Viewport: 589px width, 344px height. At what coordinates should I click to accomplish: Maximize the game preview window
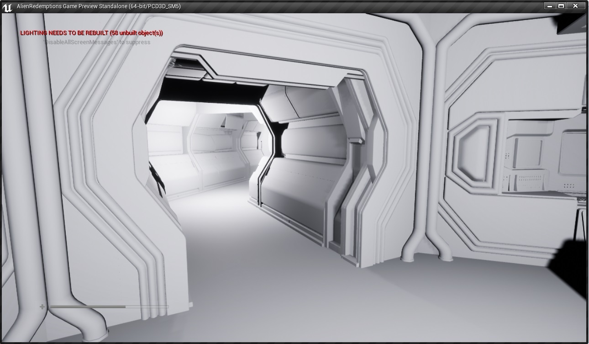561,6
